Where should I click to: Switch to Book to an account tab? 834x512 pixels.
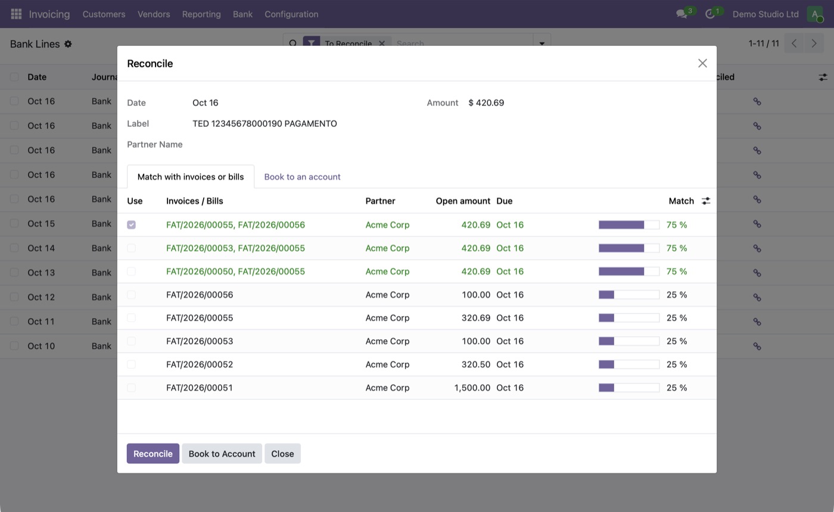[x=302, y=177]
